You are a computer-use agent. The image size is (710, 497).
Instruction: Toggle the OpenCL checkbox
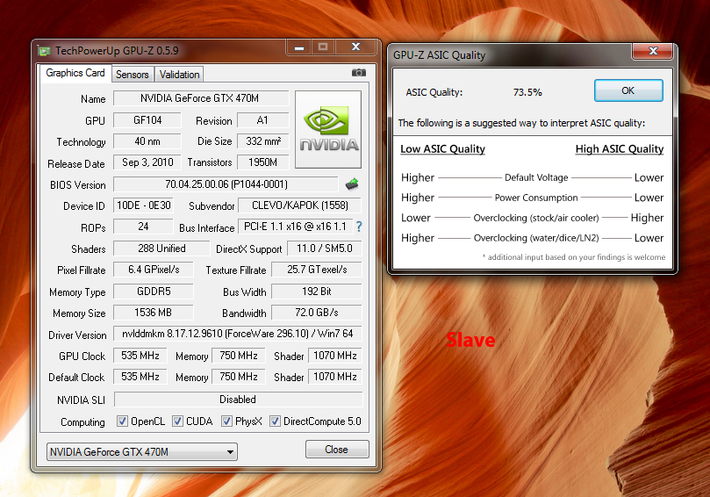tap(122, 421)
